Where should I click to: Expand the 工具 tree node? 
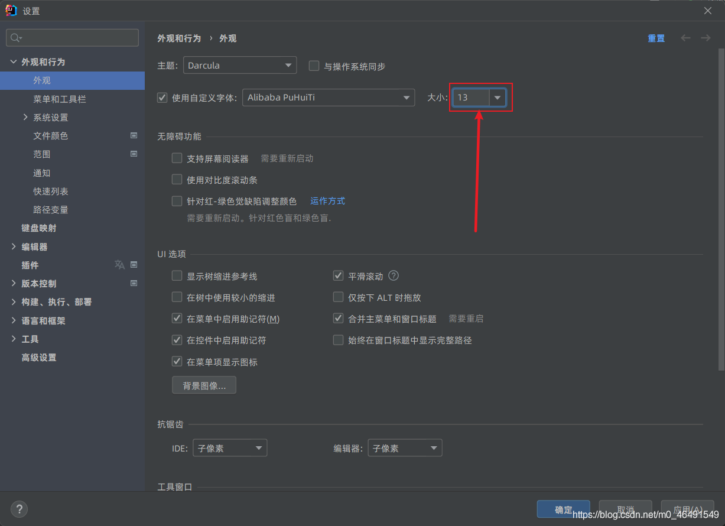(x=14, y=339)
